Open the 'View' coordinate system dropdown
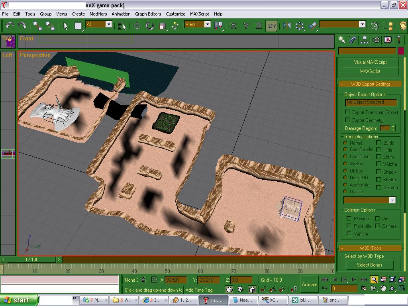Image resolution: width=408 pixels, height=306 pixels. [208, 24]
